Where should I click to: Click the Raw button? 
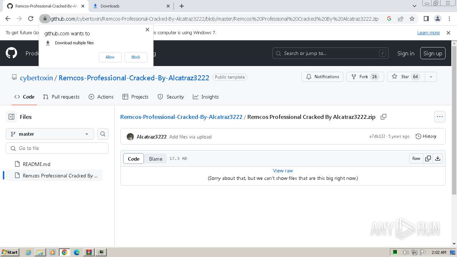pos(416,158)
